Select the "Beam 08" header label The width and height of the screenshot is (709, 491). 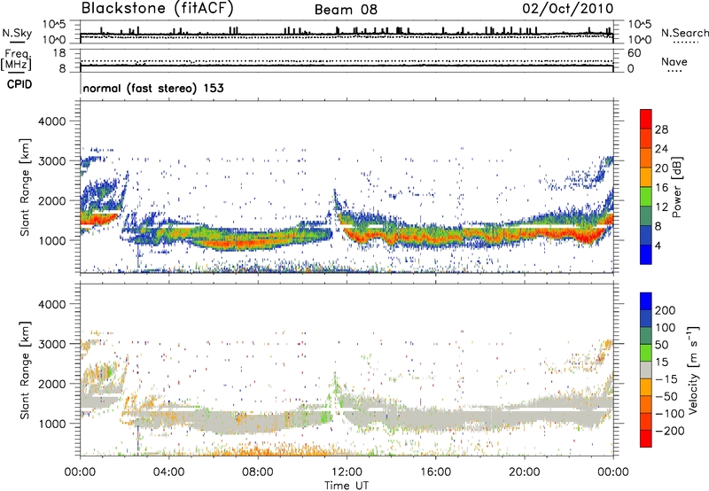point(346,10)
